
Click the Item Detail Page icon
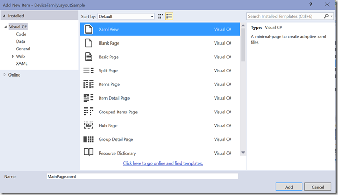click(x=89, y=98)
